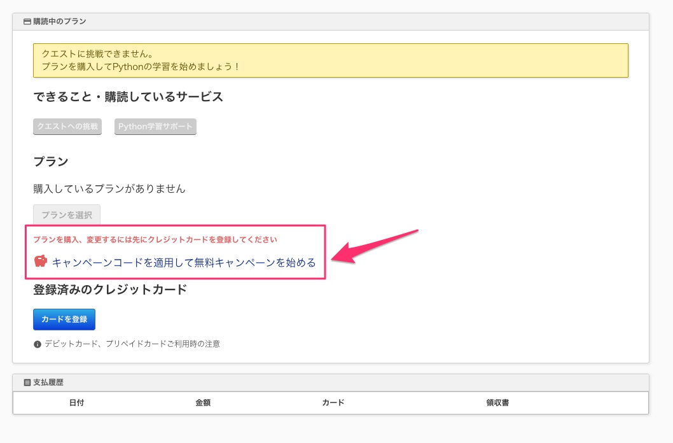Click the yellow クエストに挑戦できません alert box
This screenshot has width=673, height=443.
[330, 60]
